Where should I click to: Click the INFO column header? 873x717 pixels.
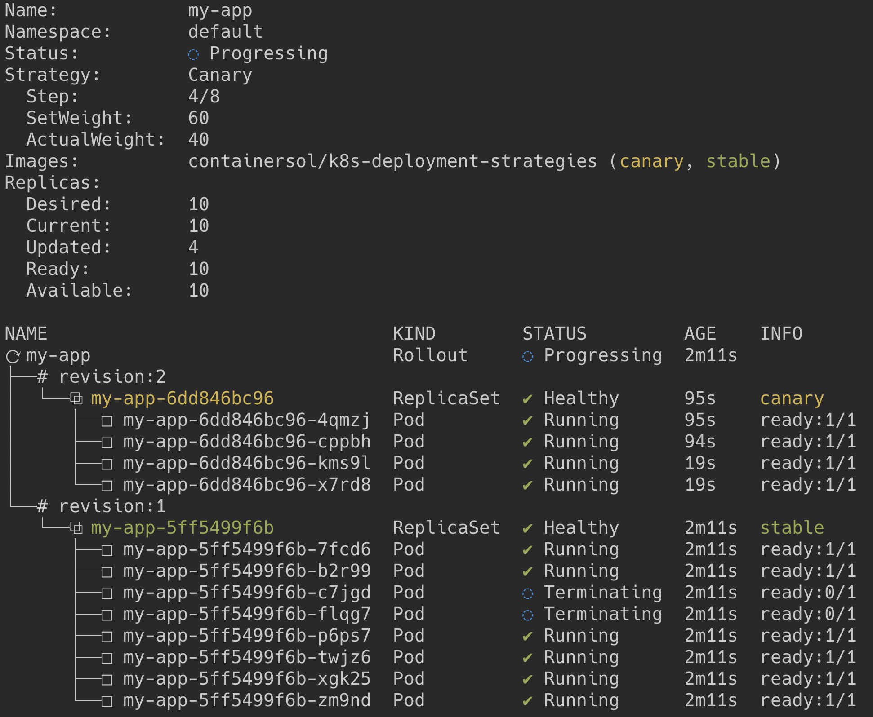pyautogui.click(x=781, y=334)
